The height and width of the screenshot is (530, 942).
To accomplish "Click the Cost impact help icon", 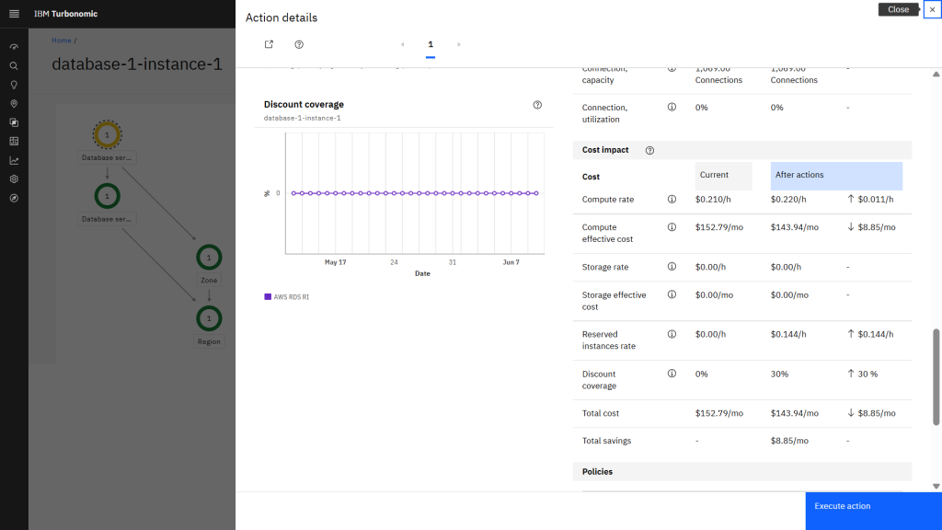I will pos(649,150).
